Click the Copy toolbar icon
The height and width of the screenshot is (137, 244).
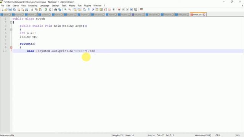[x=36, y=10]
